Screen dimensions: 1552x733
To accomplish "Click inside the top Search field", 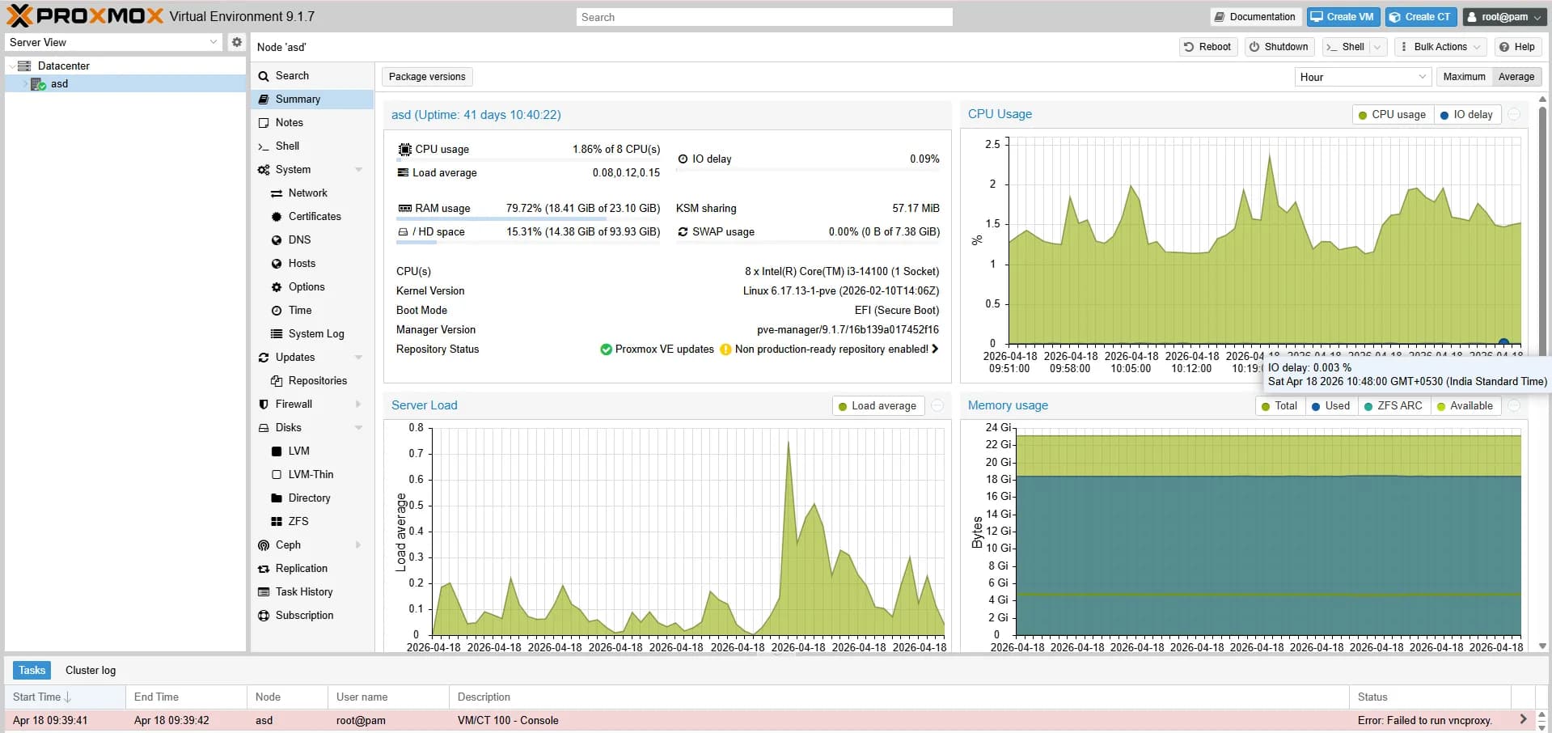I will [x=763, y=16].
